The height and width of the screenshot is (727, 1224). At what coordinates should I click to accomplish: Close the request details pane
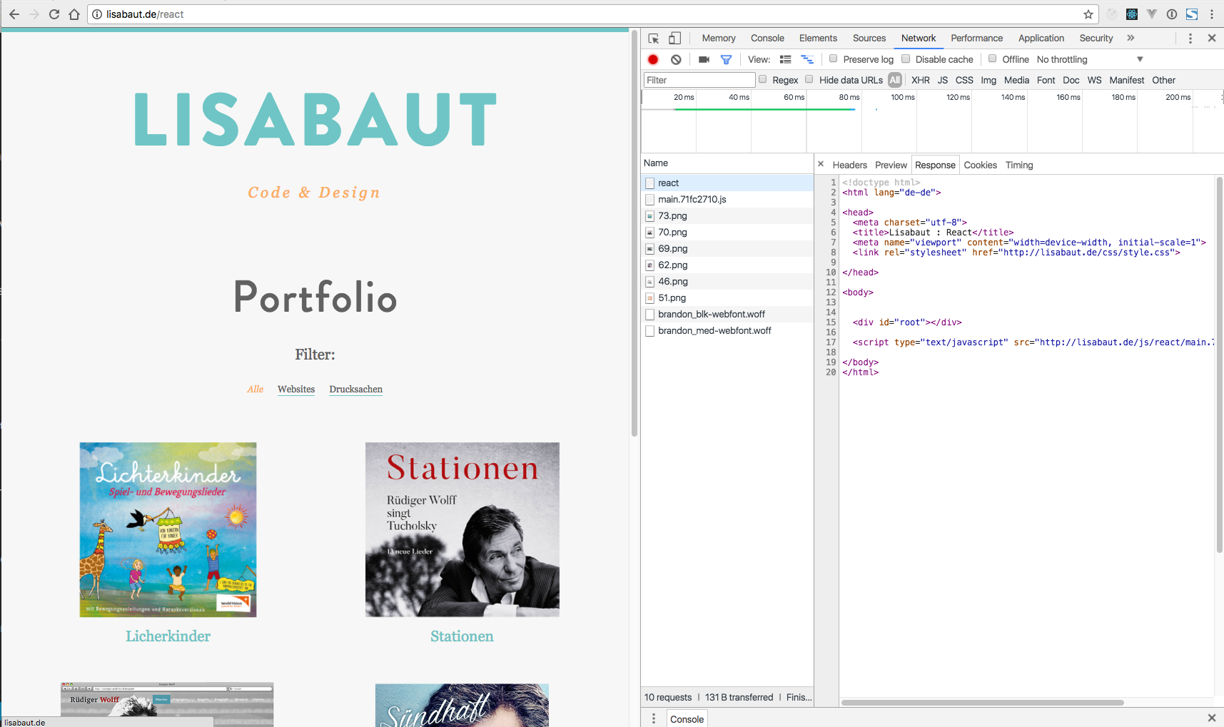click(821, 164)
